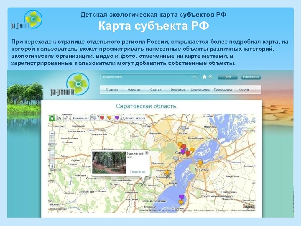Click the 'Показать все' button
301x226 pixels.
[80, 118]
